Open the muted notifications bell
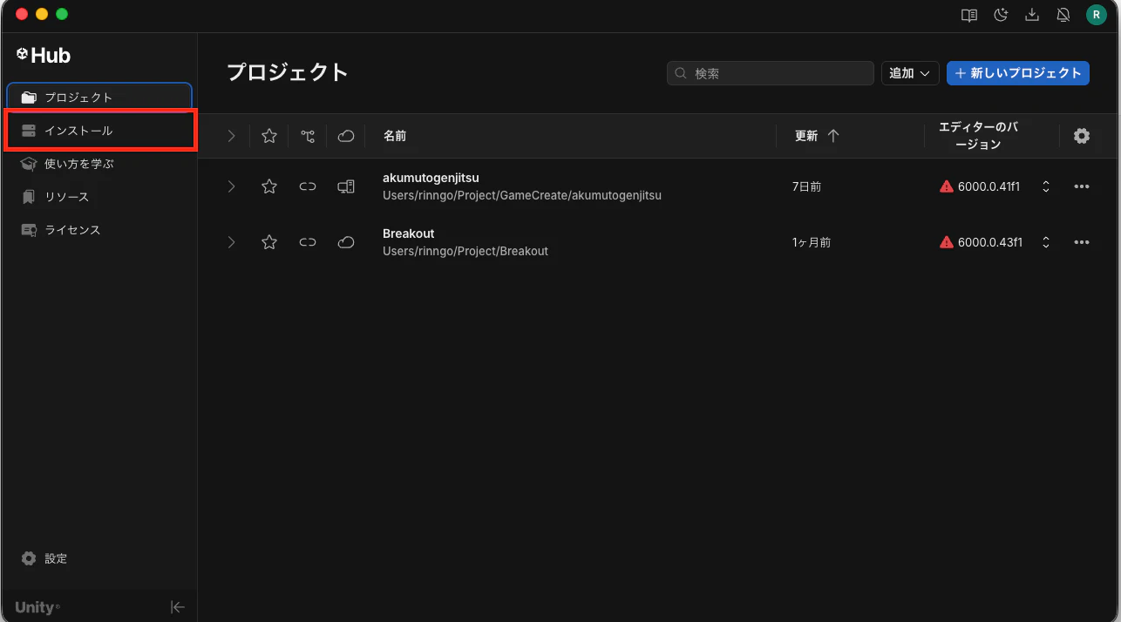Screen dimensions: 1121x622 1063,15
